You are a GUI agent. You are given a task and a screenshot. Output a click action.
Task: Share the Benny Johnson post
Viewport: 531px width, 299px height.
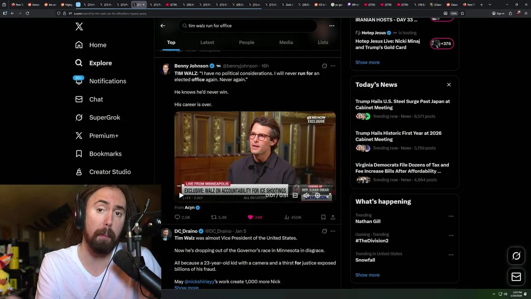[333, 217]
